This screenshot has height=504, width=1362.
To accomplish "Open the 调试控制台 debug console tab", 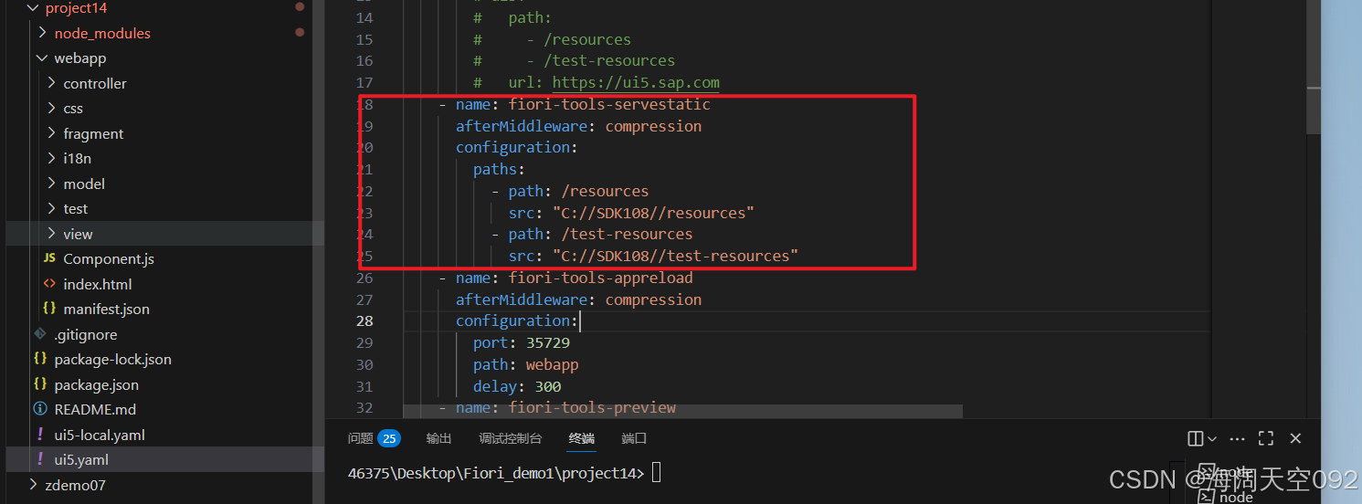I will [511, 438].
